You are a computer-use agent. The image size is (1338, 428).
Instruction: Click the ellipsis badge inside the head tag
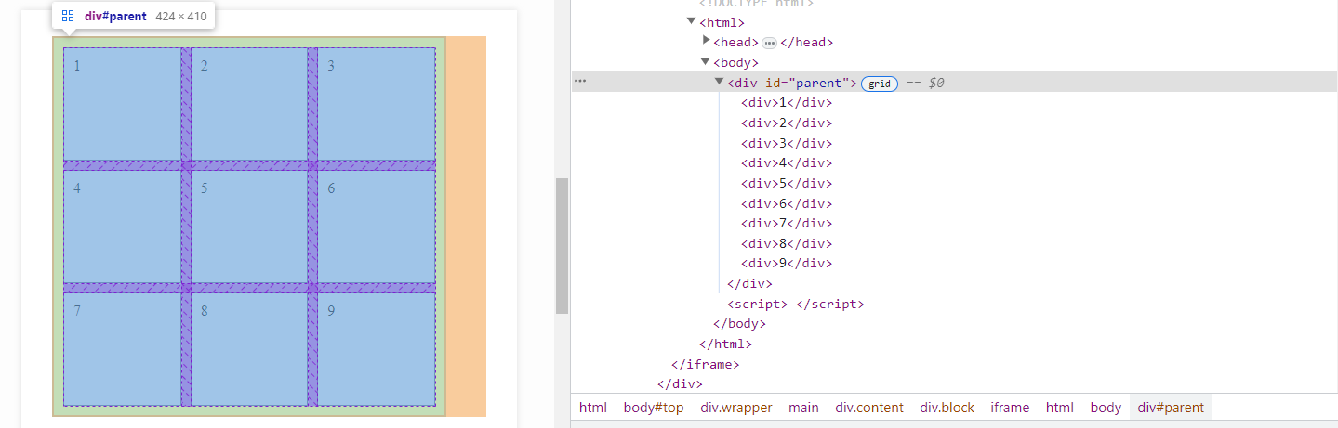769,43
